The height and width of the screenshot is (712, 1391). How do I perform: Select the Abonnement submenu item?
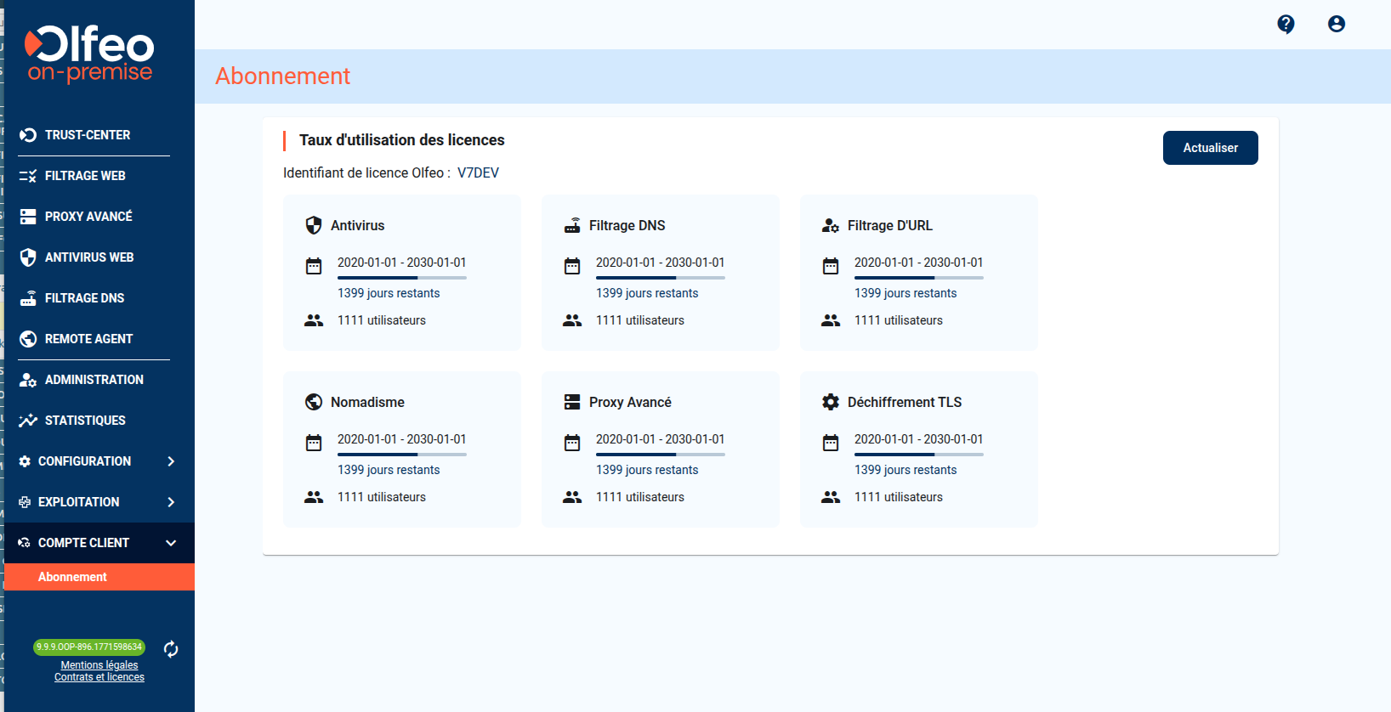(72, 577)
